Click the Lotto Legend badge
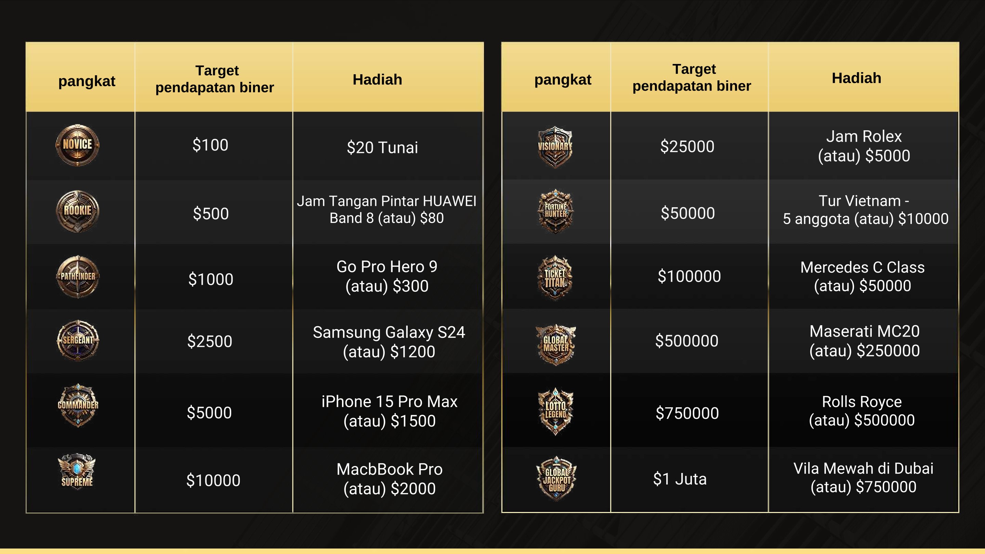This screenshot has height=554, width=985. click(x=555, y=411)
